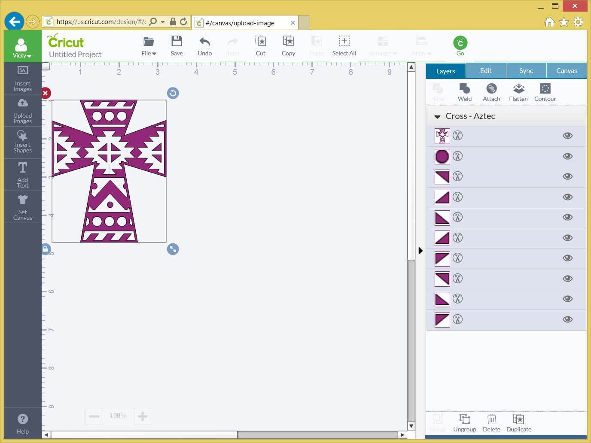The width and height of the screenshot is (591, 443).
Task: Toggle the aspect ratio lock handle on image
Action: [46, 249]
